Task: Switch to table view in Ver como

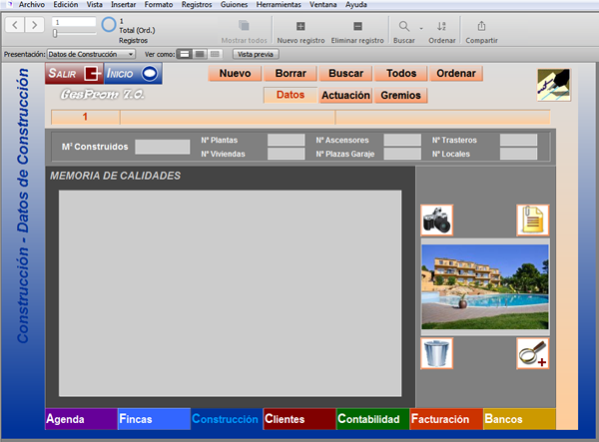Action: pos(215,54)
